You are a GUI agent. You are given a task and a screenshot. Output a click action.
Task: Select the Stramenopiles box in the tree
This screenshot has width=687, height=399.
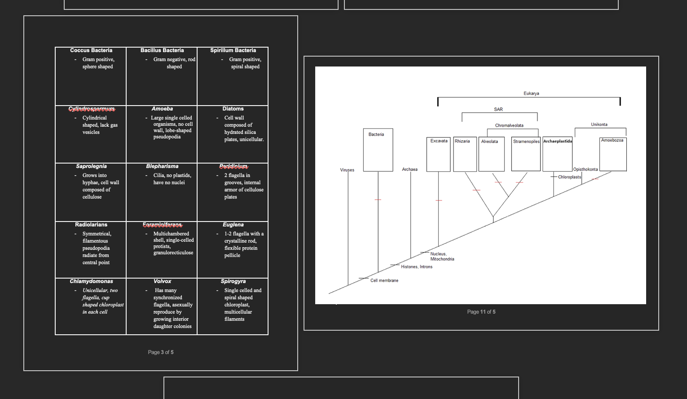tap(525, 154)
